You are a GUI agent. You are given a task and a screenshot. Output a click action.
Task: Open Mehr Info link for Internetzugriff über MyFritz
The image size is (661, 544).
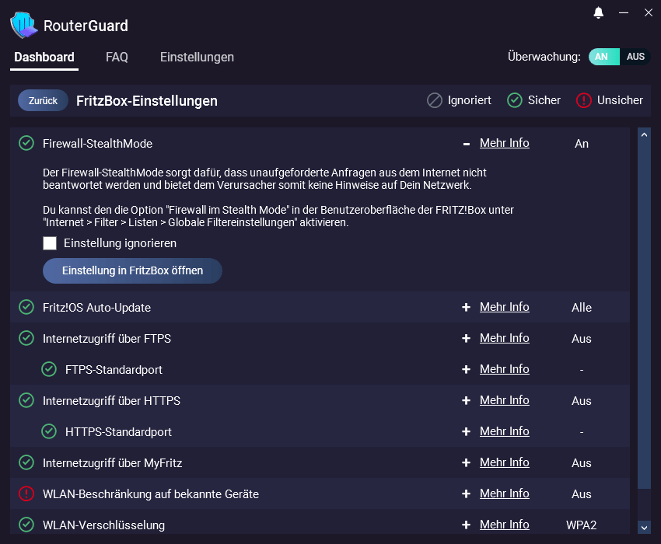(504, 462)
